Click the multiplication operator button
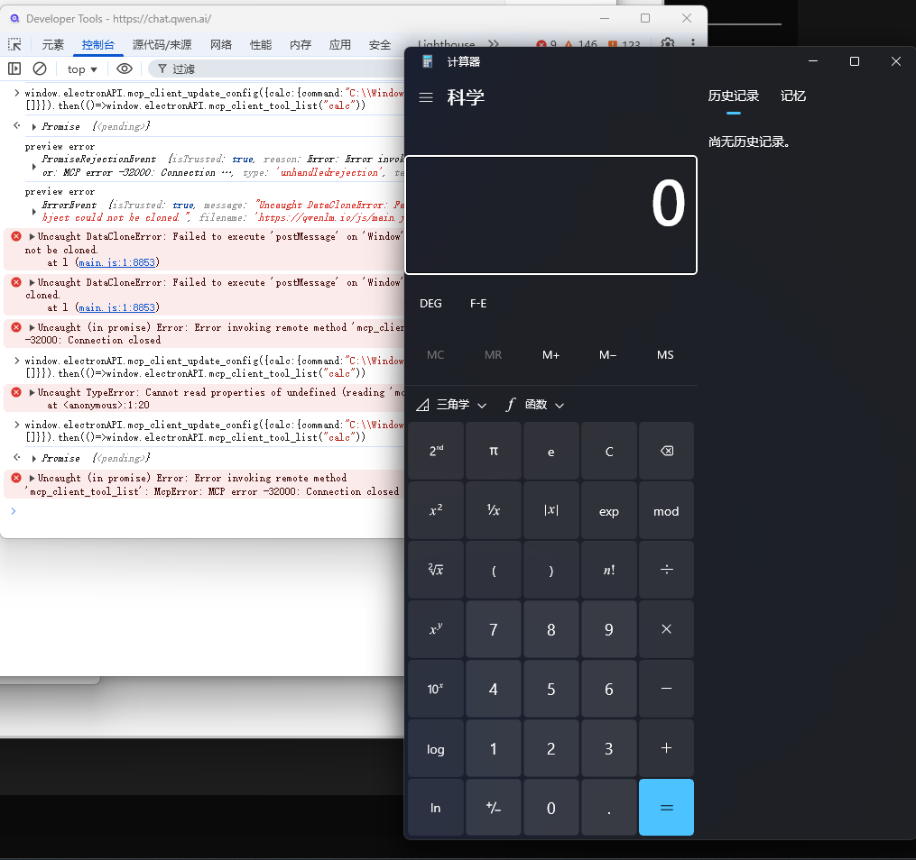The width and height of the screenshot is (916, 860). coord(667,629)
